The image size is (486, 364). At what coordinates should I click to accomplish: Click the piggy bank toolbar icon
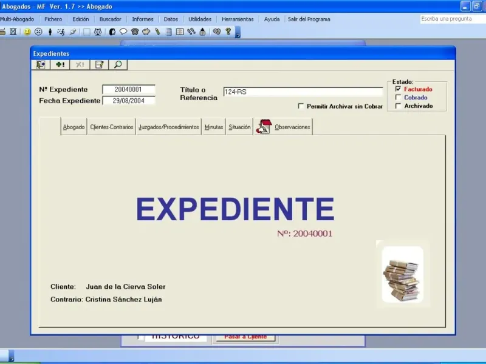point(146,32)
